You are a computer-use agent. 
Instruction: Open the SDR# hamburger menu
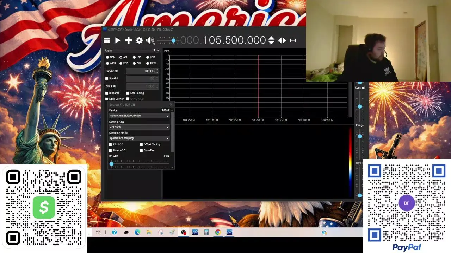[x=107, y=40]
